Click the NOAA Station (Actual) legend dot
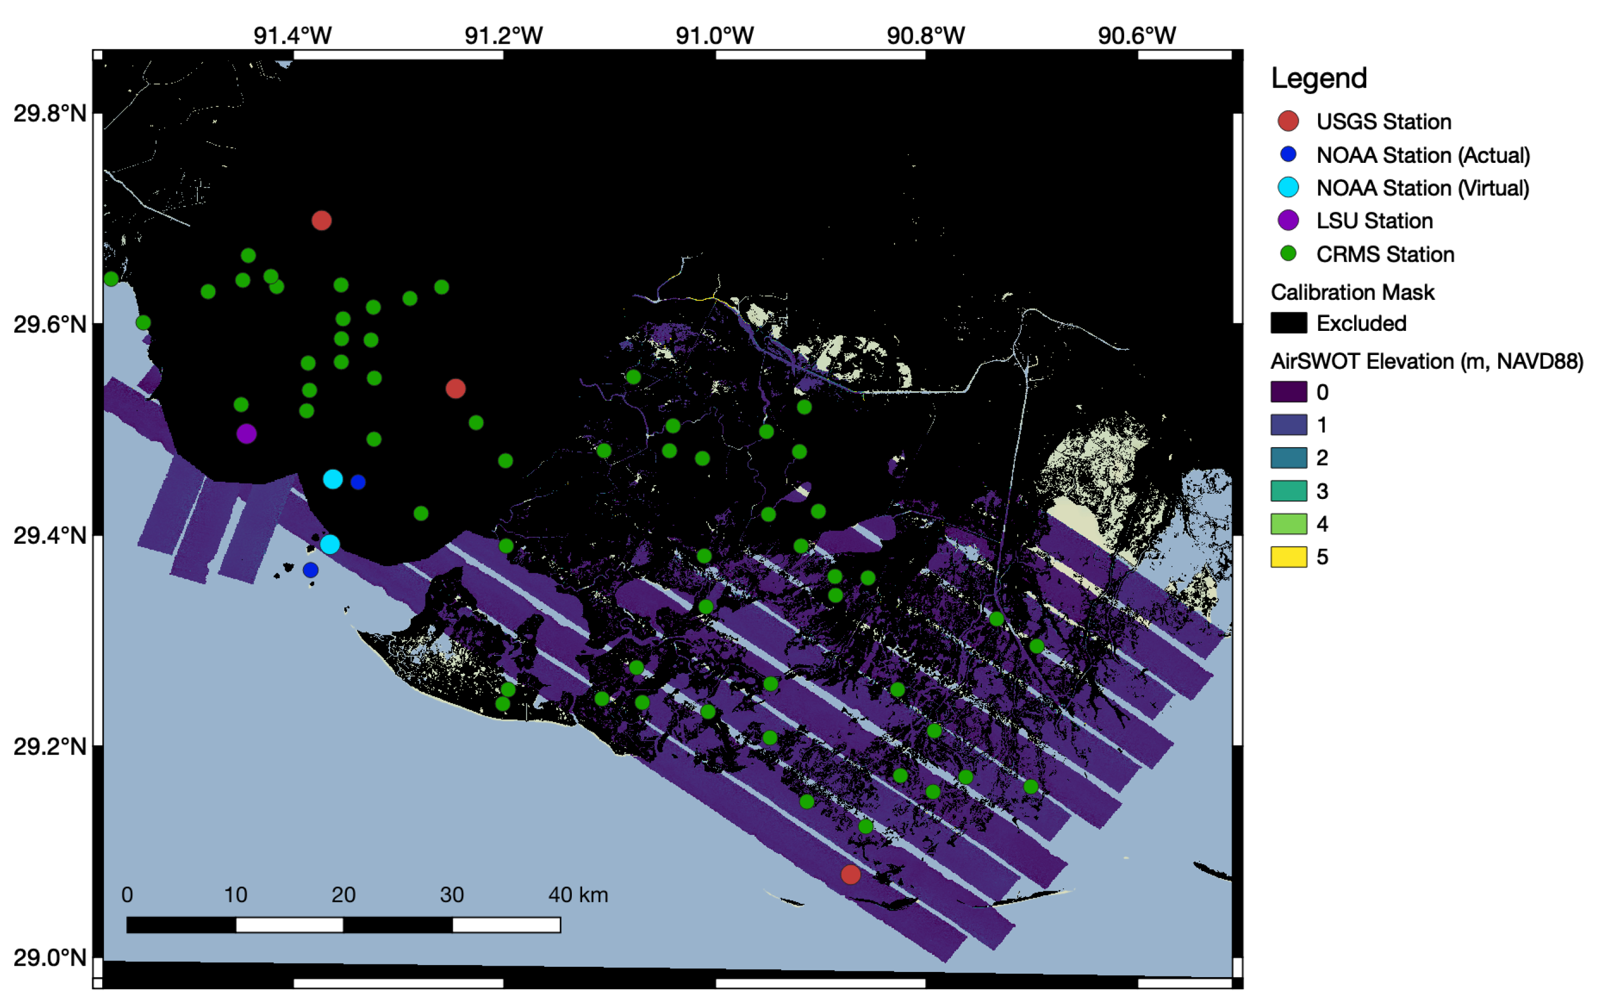1602x1007 pixels. coord(1288,154)
